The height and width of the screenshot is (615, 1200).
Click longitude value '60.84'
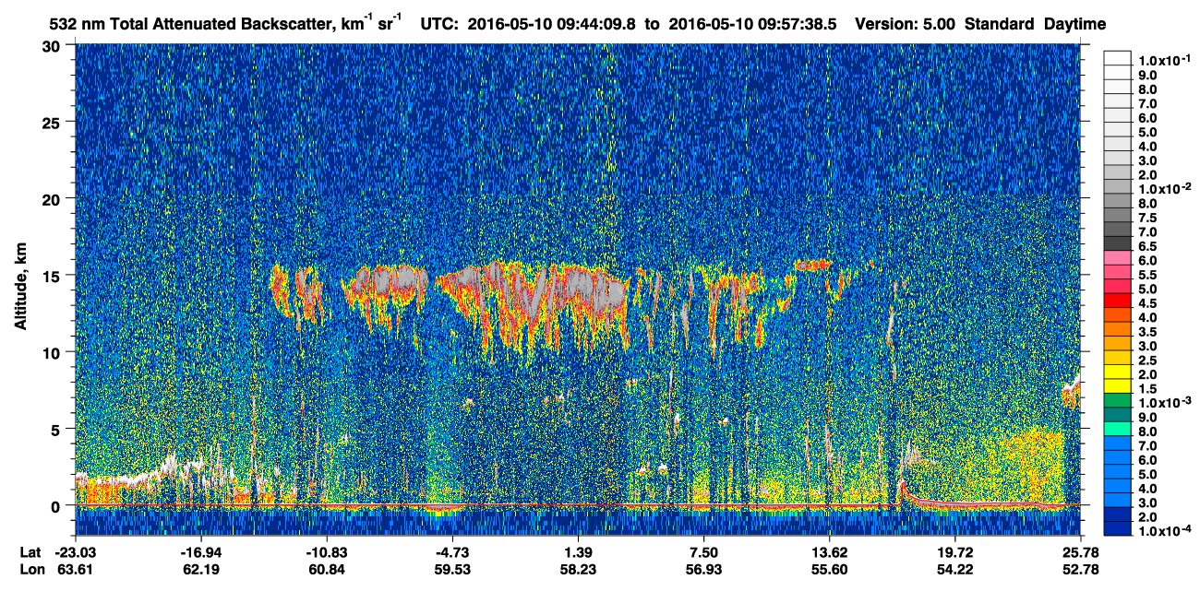[327, 570]
